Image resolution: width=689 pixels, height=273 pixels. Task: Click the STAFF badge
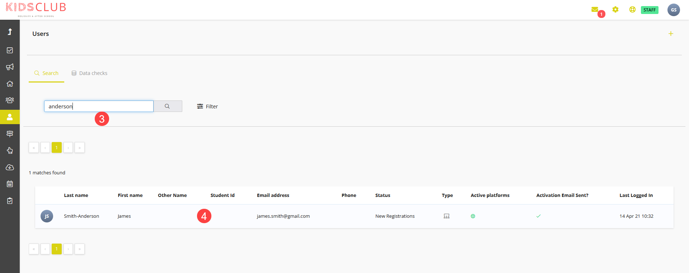[650, 10]
